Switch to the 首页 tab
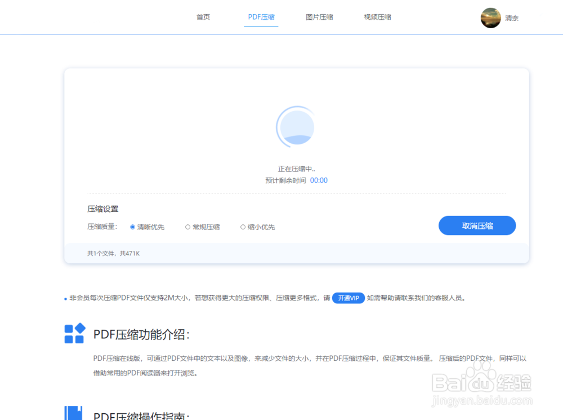The height and width of the screenshot is (420, 563). coord(203,17)
